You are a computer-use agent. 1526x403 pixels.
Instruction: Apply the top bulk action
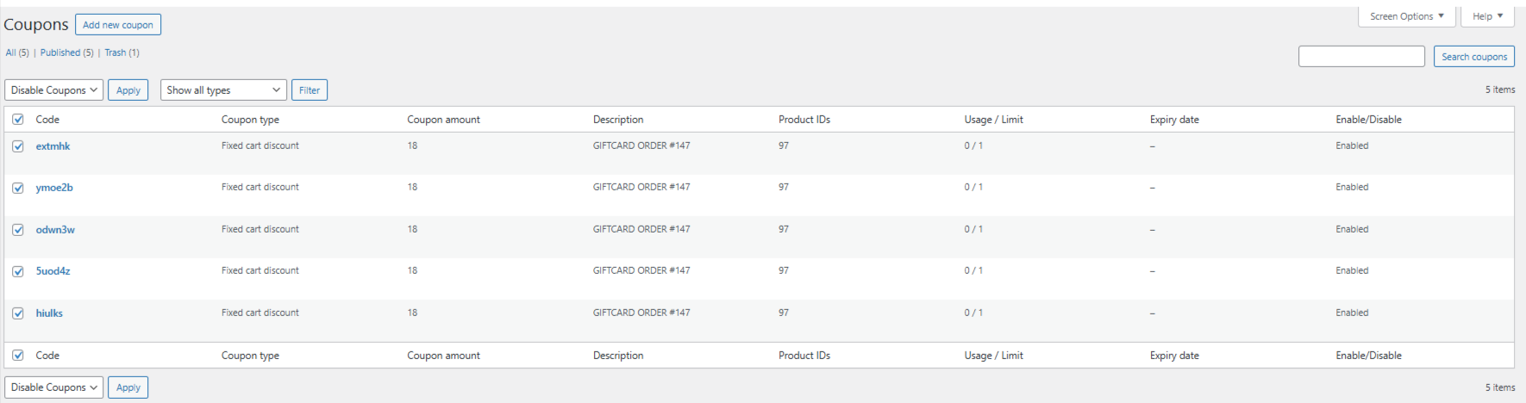pyautogui.click(x=128, y=90)
